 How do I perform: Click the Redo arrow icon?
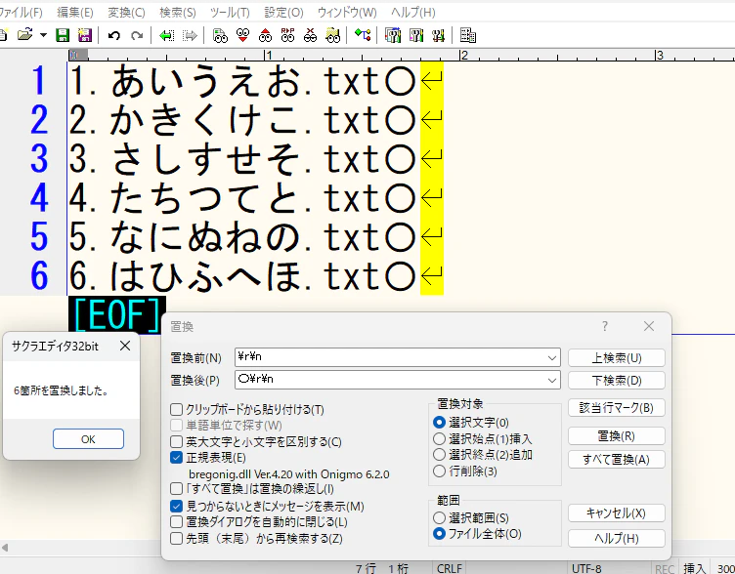(137, 35)
